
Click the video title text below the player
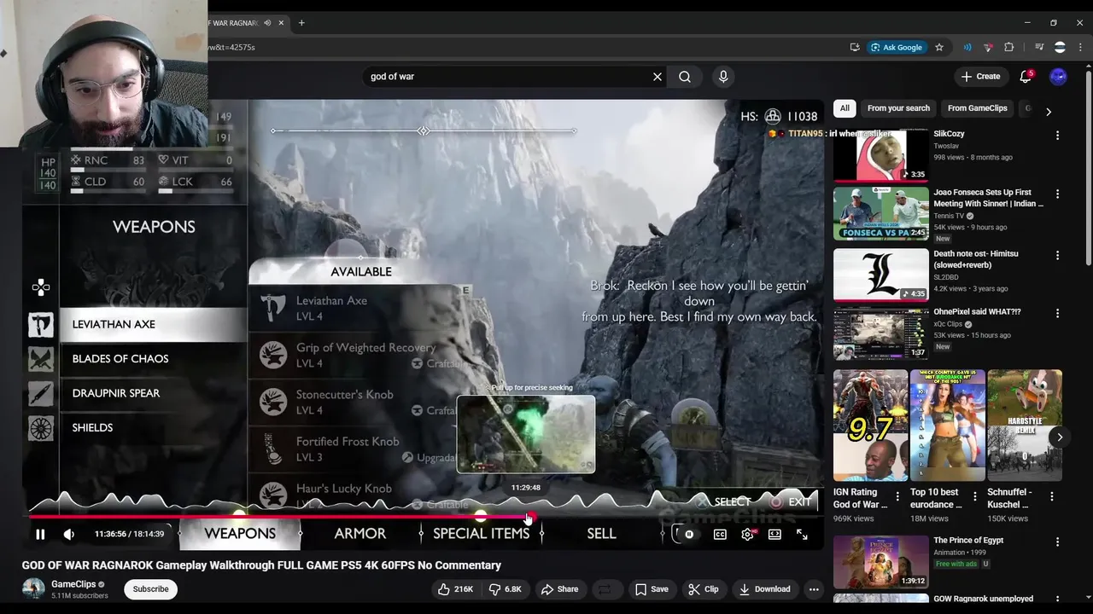tap(261, 565)
